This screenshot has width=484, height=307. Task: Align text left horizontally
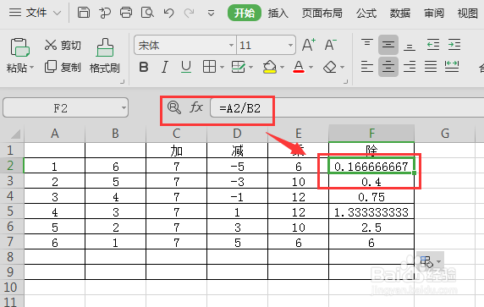coord(367,67)
